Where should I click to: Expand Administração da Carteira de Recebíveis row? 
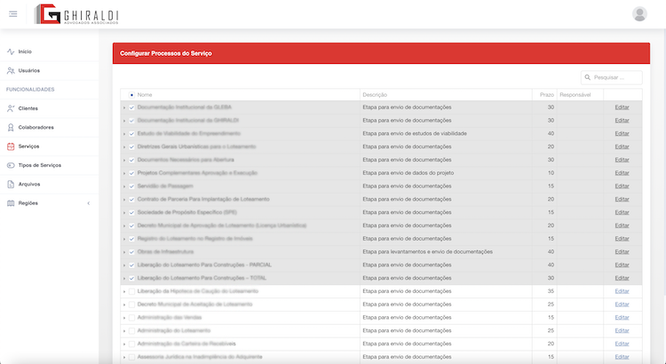(124, 344)
